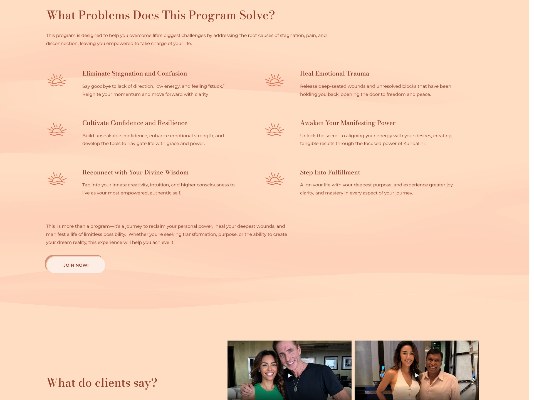Click the What Problems Does This Program Solve? title
This screenshot has width=534, height=400.
click(x=161, y=15)
